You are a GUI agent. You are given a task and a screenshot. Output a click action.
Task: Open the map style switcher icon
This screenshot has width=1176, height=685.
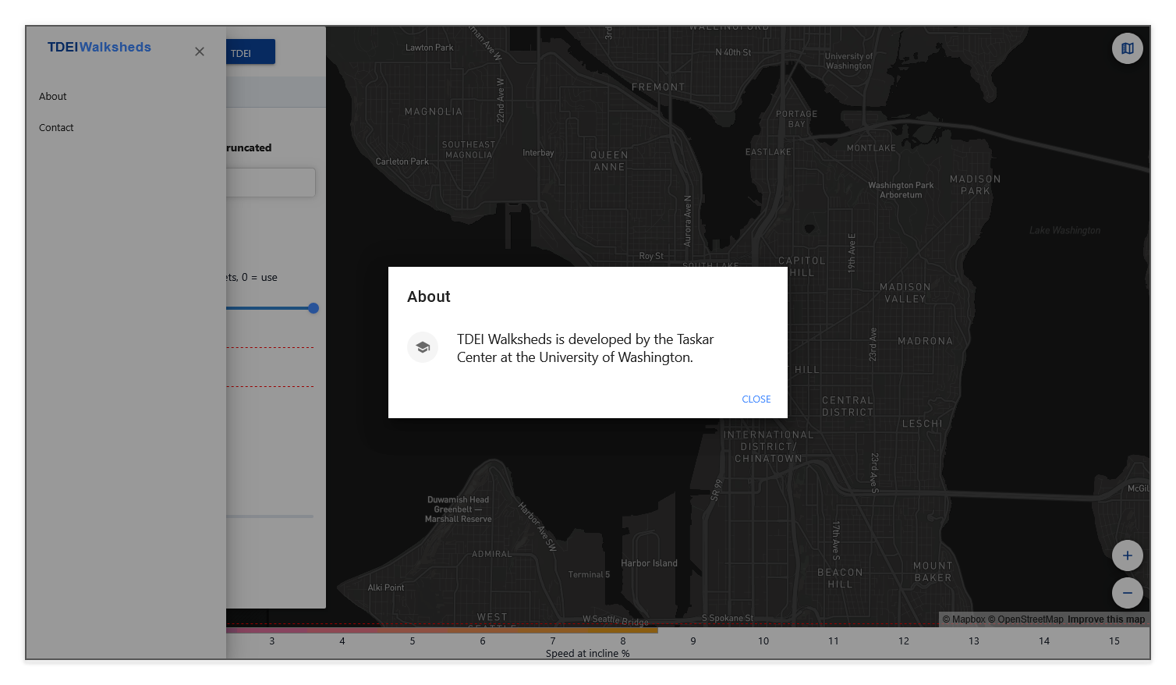pyautogui.click(x=1127, y=48)
